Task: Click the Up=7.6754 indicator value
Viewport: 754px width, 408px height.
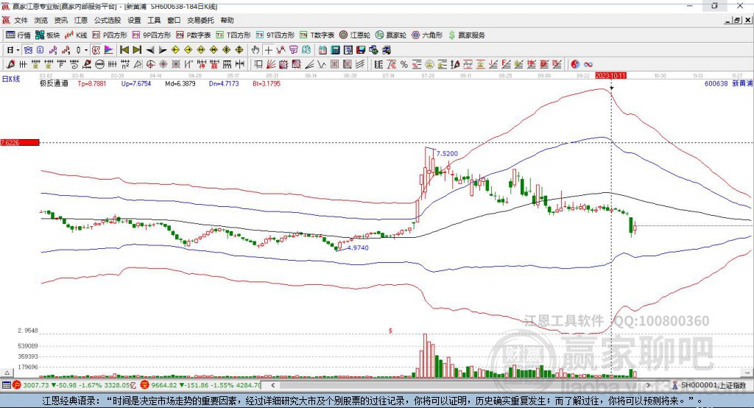Action: tap(135, 84)
